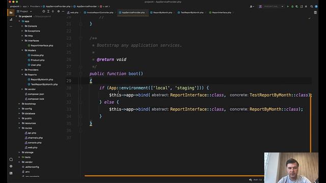Open console.php under routes folder
The height and width of the screenshot is (183, 326).
pyautogui.click(x=33, y=143)
